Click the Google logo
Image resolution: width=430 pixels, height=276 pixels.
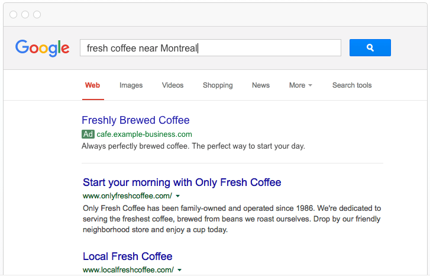click(42, 48)
